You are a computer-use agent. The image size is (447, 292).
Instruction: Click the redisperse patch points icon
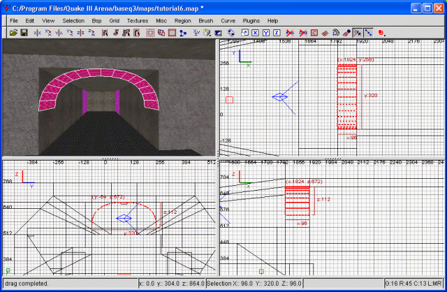325,33
